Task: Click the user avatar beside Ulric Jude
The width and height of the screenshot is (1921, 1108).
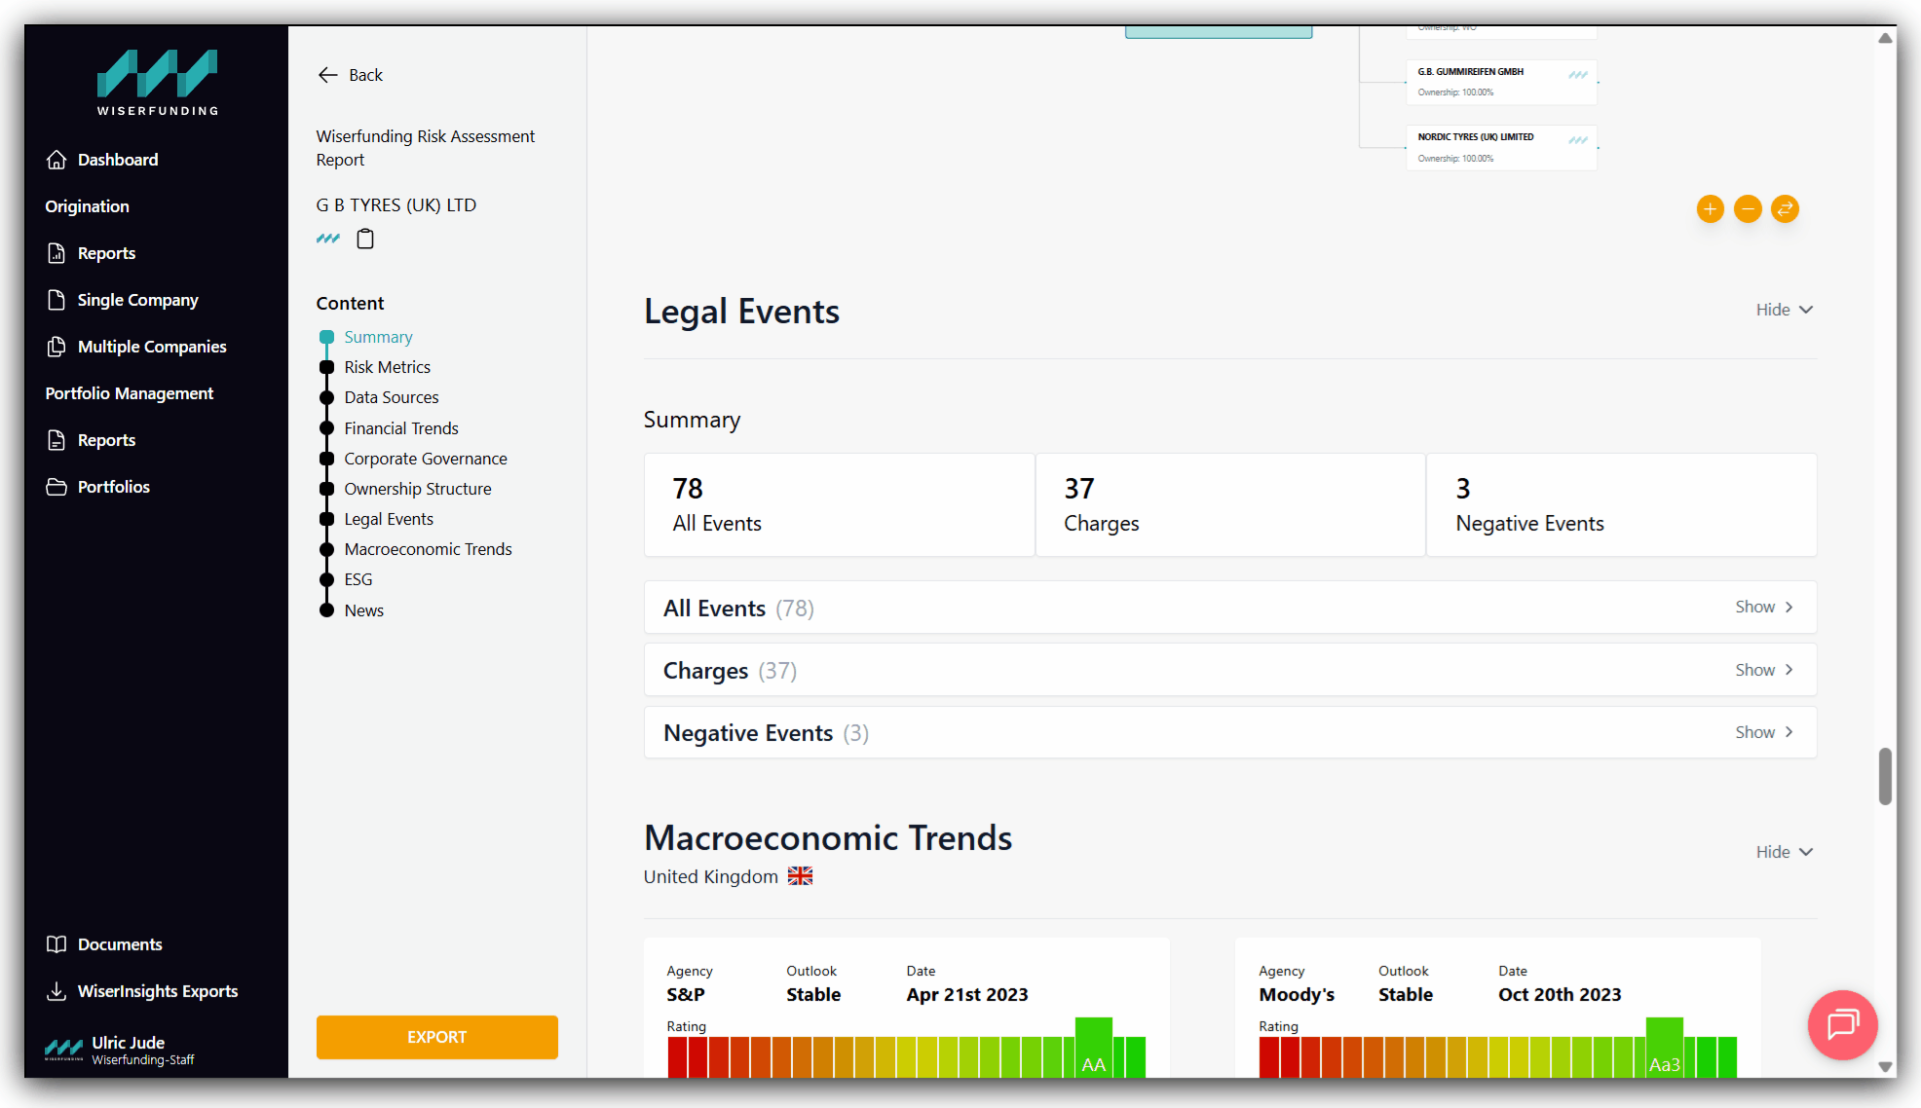Action: click(64, 1050)
